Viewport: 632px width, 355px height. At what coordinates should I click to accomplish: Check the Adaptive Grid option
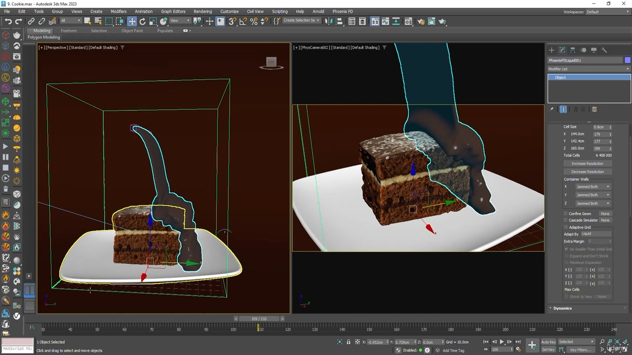(x=566, y=227)
